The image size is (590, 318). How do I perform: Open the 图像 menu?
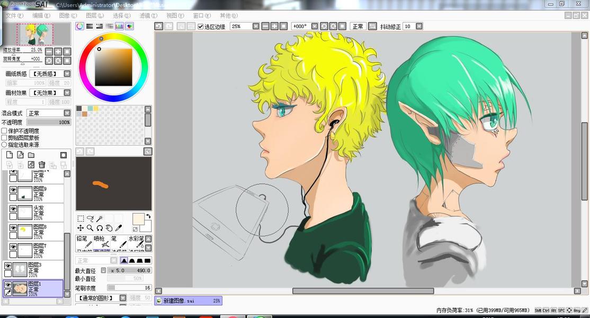point(68,15)
